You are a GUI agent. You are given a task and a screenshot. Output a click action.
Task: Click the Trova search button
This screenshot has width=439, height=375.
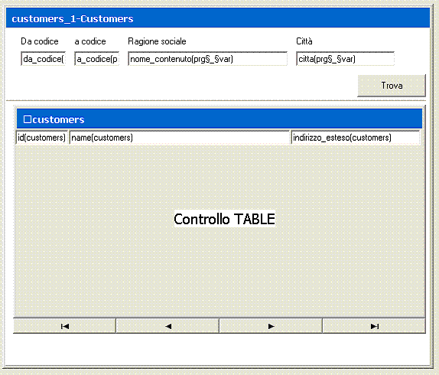tap(392, 86)
